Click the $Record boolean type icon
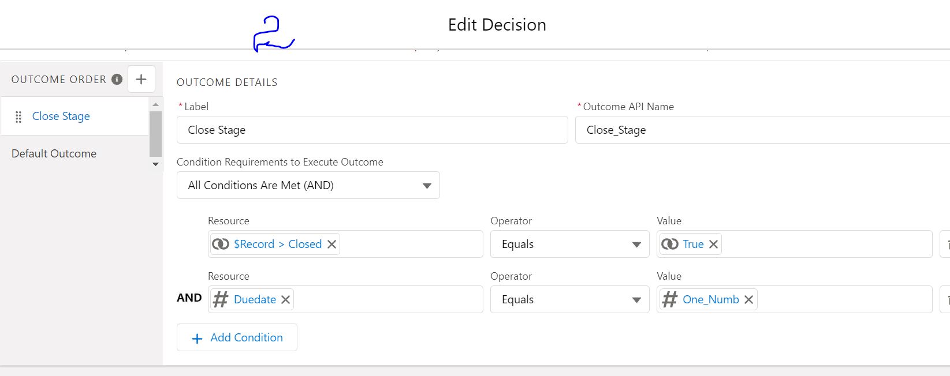This screenshot has width=950, height=376. click(221, 244)
